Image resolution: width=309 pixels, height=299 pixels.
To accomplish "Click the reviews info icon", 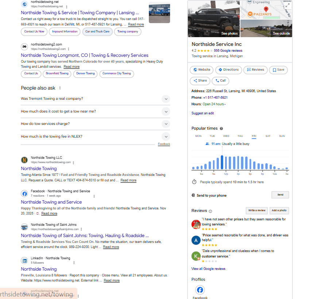I will click(x=210, y=211).
